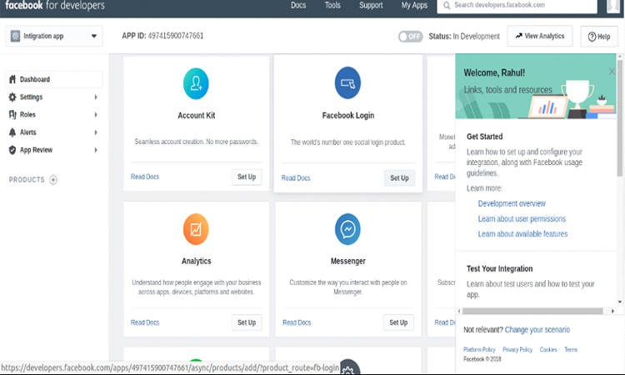Viewport: 625px width, 375px height.
Task: Click the Facebook Login product icon
Action: tap(347, 83)
